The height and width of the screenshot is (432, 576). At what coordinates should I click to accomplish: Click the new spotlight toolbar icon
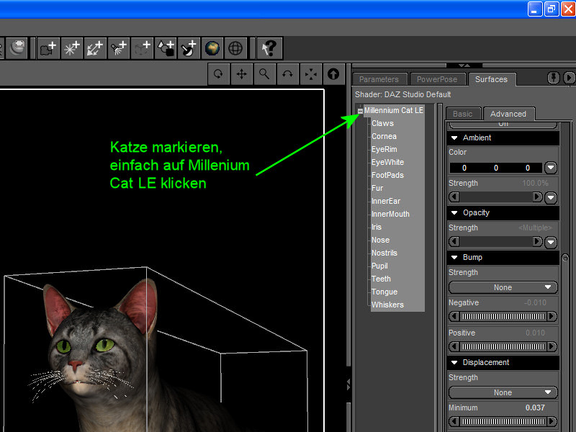pos(119,48)
